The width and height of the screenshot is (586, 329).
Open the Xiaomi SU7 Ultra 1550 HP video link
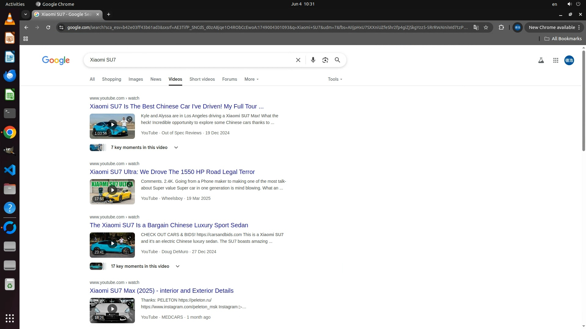coord(172,172)
